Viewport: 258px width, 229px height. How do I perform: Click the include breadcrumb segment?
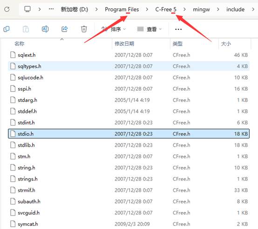click(x=235, y=9)
